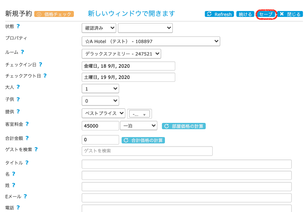Open the デラックスファミリー room dropdown

click(121, 54)
